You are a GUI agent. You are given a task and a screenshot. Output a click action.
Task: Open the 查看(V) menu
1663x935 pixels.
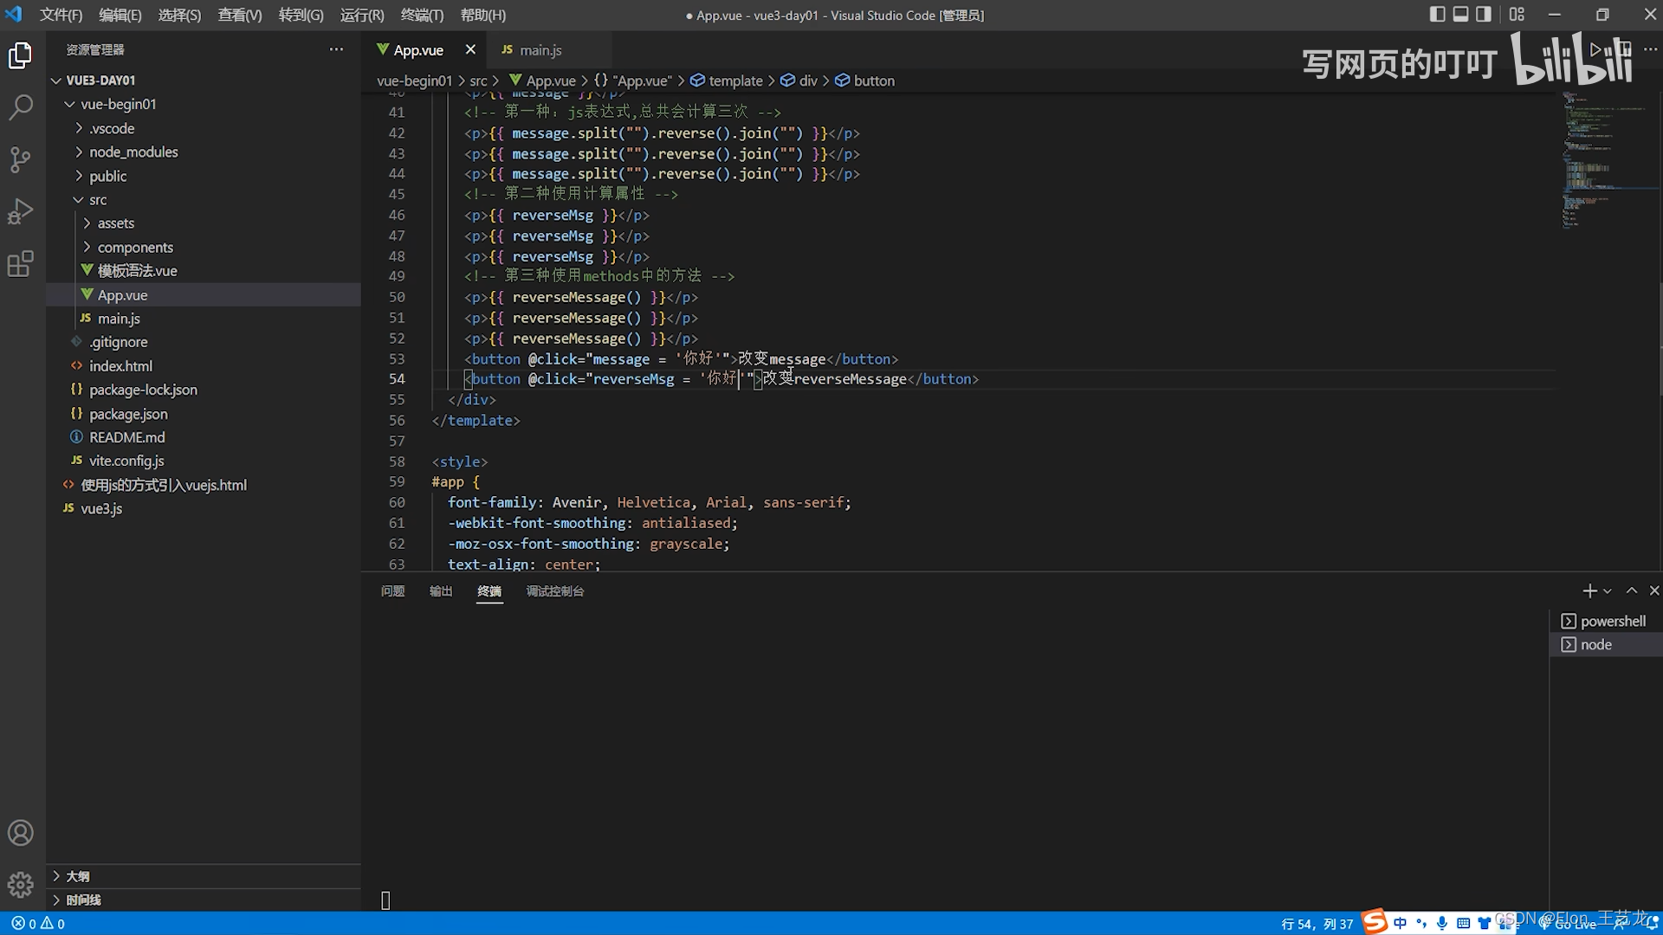[240, 15]
